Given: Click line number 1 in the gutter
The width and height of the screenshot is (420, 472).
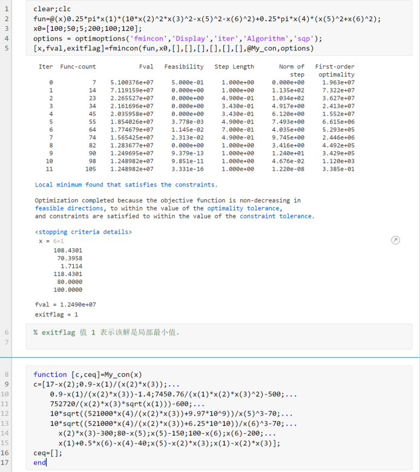Looking at the screenshot, I should coord(6,9).
